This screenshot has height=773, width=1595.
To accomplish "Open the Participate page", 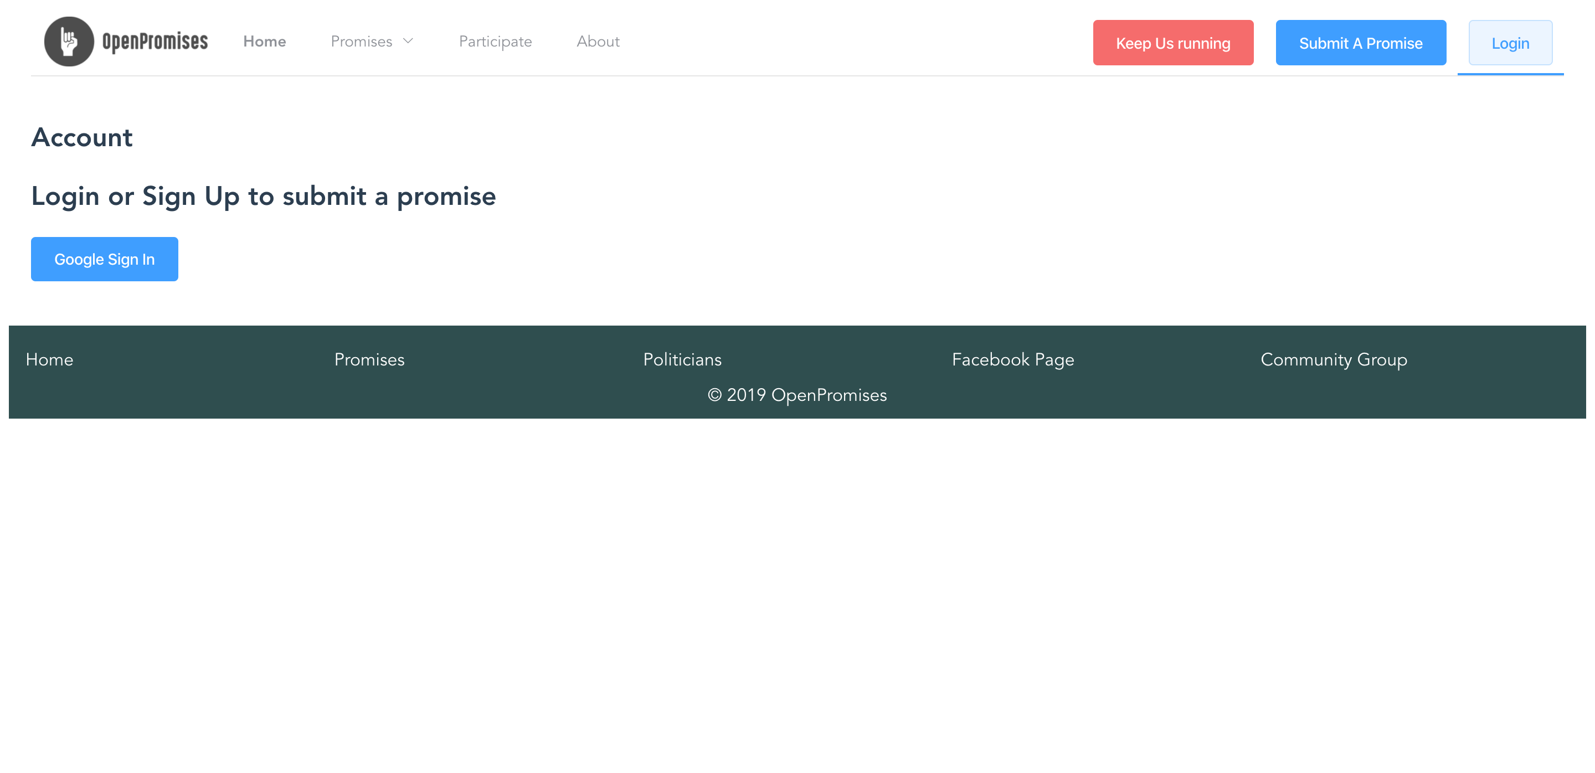I will point(495,41).
